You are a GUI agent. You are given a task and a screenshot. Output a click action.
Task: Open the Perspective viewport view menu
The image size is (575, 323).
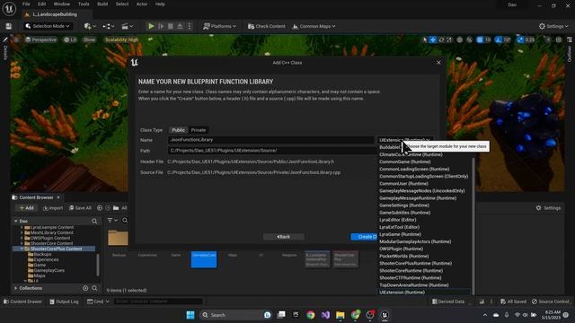(41, 39)
